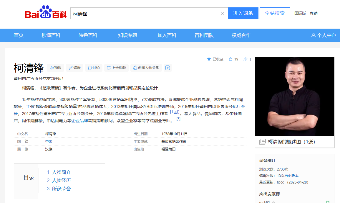This screenshot has height=203, width=340.
Task: Click the 全站搜索 button
Action: click(275, 13)
